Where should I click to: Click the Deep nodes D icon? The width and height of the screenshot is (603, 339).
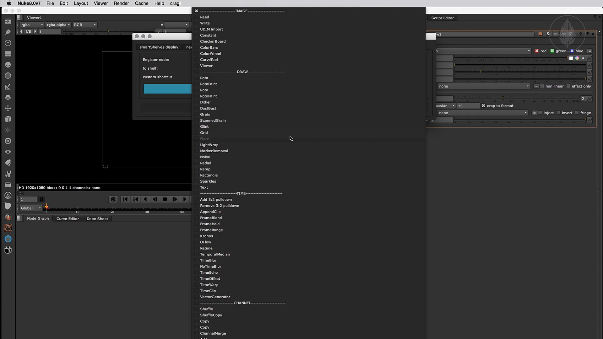tap(8, 141)
